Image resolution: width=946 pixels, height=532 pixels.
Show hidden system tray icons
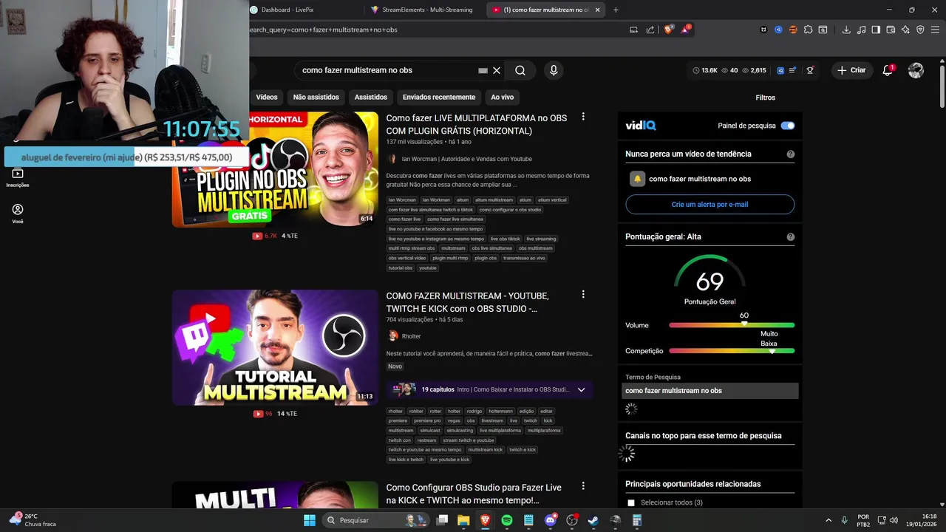[828, 520]
